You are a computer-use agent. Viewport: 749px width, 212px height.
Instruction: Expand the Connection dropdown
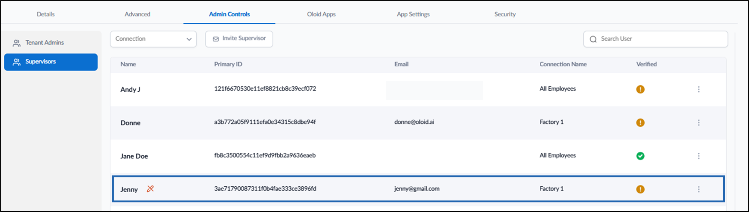(x=153, y=39)
